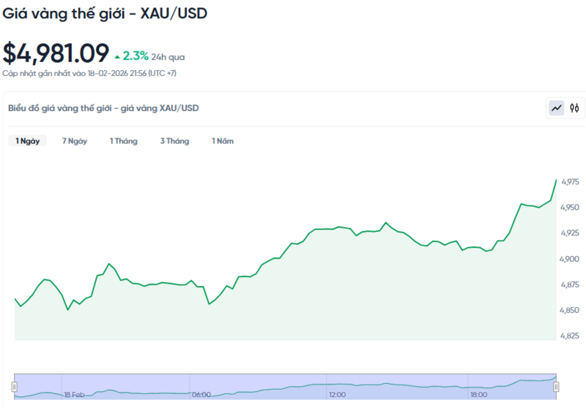
Task: Click the 06:00 mark in the range navigator
Action: [x=201, y=395]
